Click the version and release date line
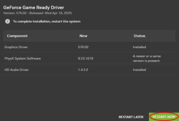 (38, 13)
